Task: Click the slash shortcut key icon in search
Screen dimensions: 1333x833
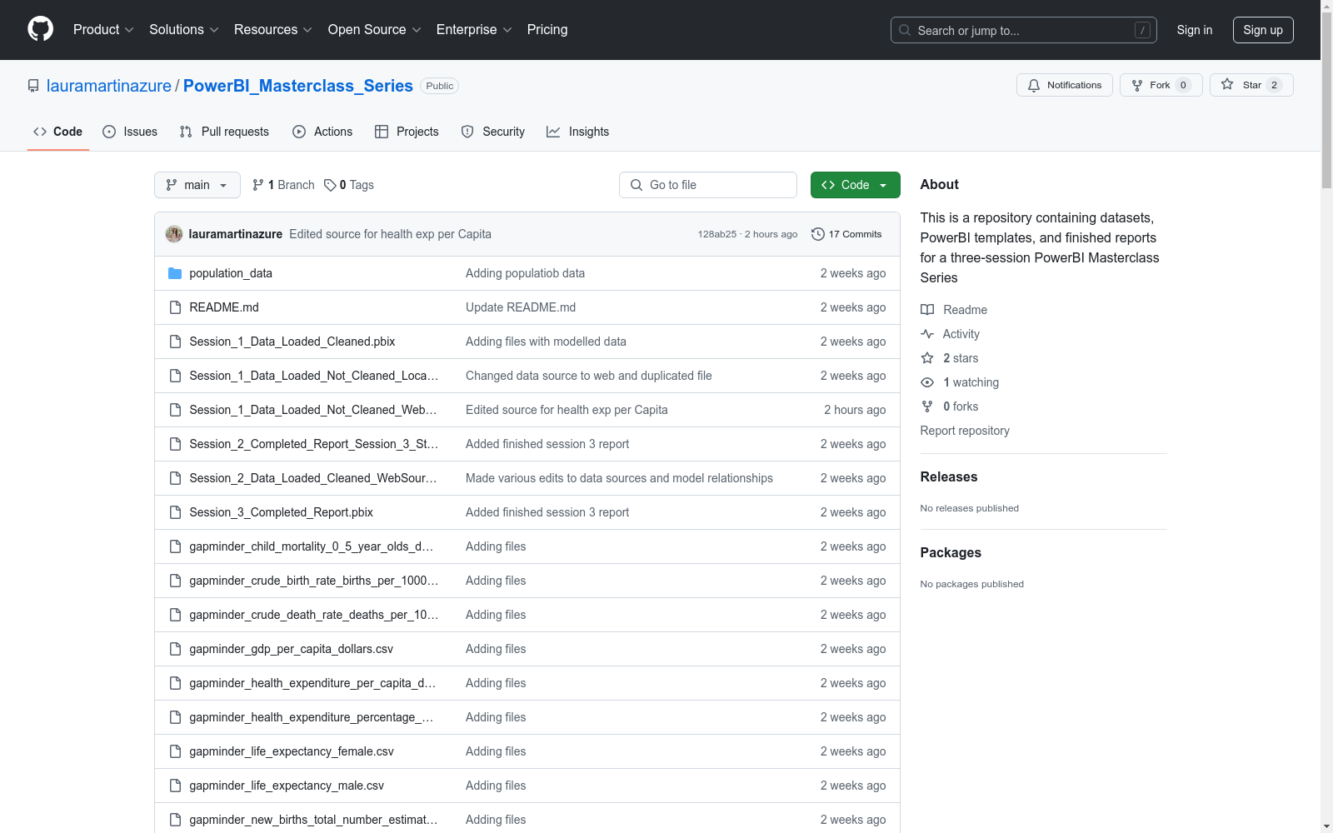Action: pyautogui.click(x=1142, y=30)
